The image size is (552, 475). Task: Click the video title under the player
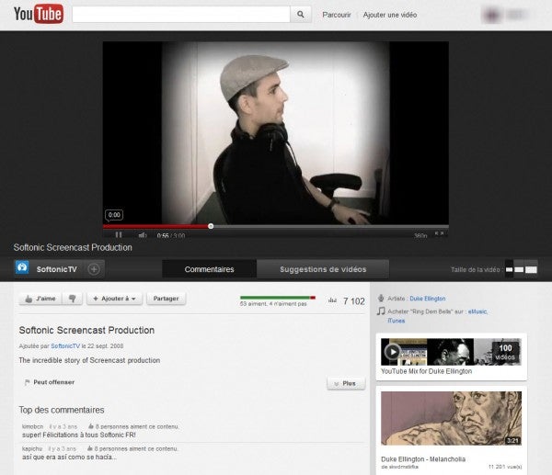pos(73,247)
